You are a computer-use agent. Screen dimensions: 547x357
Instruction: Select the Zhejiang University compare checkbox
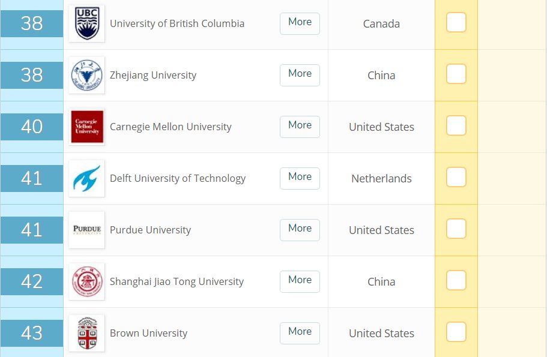pos(456,74)
